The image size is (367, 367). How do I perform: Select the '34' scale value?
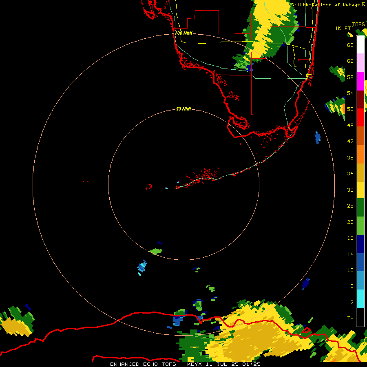tap(350, 174)
